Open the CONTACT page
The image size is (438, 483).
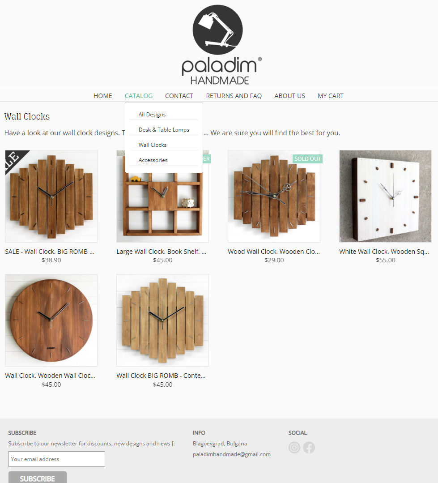pos(179,96)
